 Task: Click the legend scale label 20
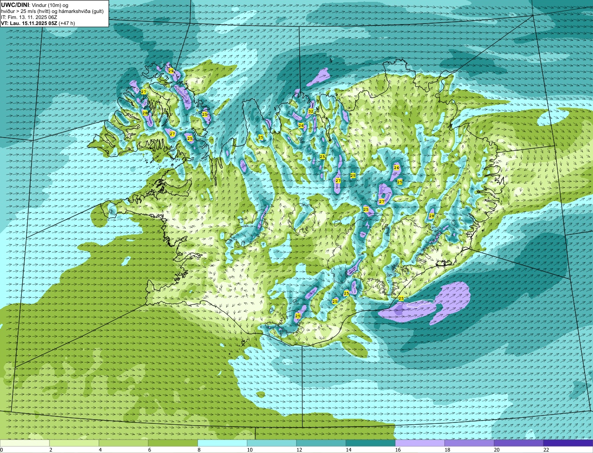497,450
